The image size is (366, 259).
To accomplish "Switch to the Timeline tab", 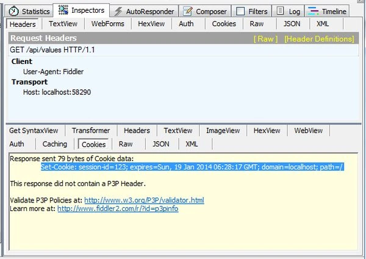I will point(327,11).
